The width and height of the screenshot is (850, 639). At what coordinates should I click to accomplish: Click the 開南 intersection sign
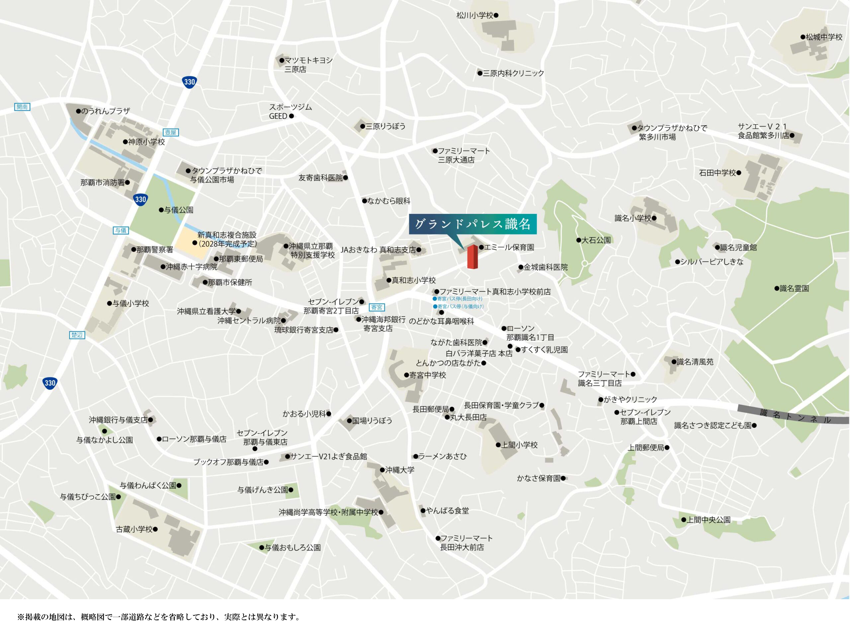(x=22, y=107)
